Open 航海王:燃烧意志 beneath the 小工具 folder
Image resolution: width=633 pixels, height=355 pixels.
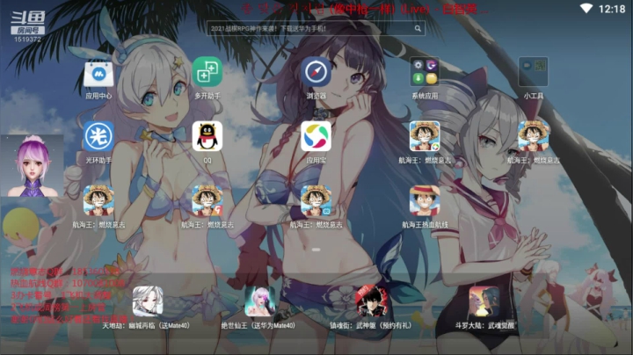(x=534, y=136)
